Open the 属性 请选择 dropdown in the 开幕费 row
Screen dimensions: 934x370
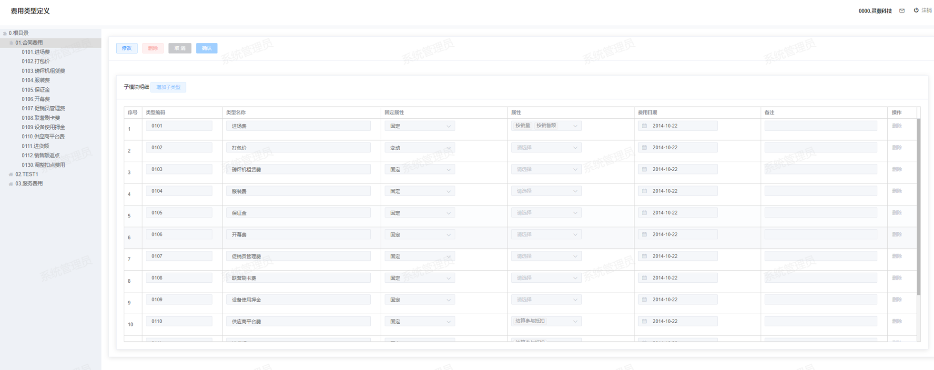pyautogui.click(x=546, y=235)
